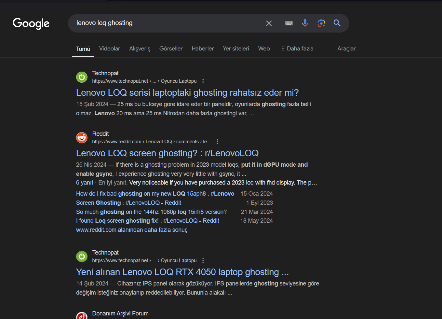The image size is (442, 319).
Task: Click inside the search input field
Action: [167, 23]
